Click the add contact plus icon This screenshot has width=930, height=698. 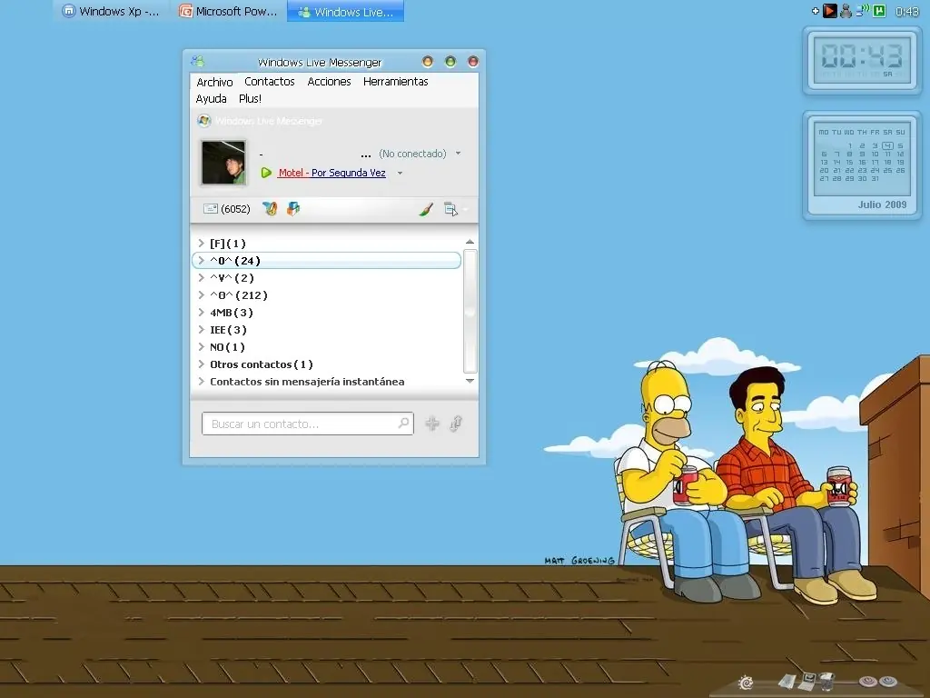coord(432,424)
